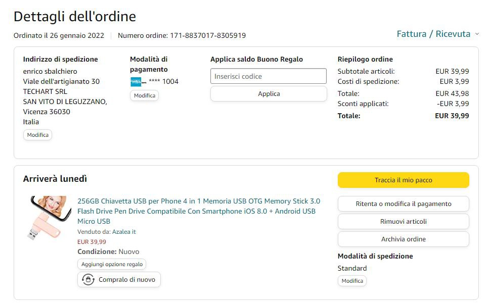Viewport: 487px width, 306px height.
Task: Click the red EUR 39,99 item price
Action: 92,242
